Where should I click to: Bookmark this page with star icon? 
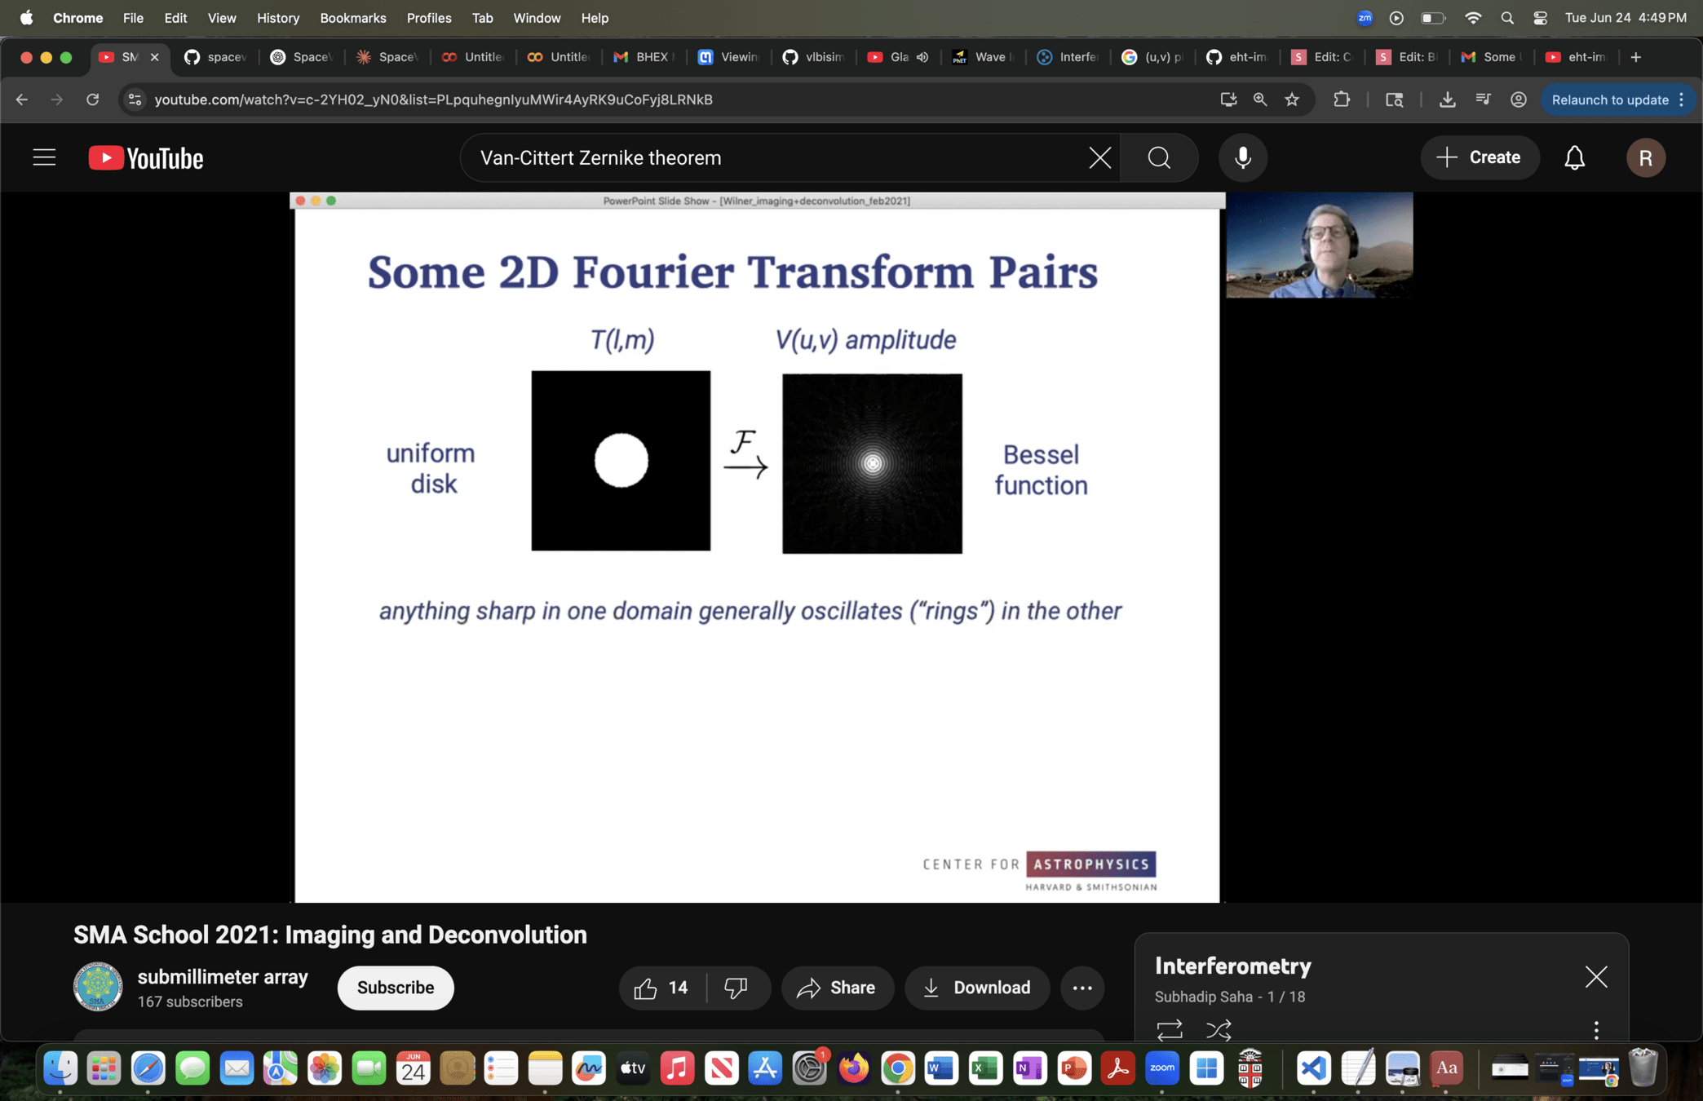[1292, 99]
